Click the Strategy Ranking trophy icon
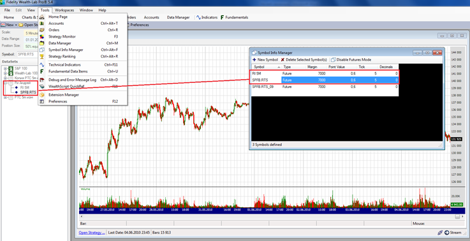This screenshot has width=470, height=241. click(x=42, y=56)
